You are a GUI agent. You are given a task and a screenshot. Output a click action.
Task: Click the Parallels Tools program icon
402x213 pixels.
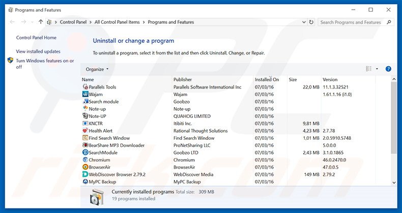(85, 87)
